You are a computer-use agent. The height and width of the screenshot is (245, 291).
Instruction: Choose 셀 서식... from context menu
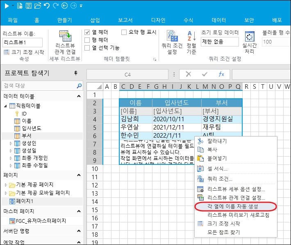(x=217, y=169)
